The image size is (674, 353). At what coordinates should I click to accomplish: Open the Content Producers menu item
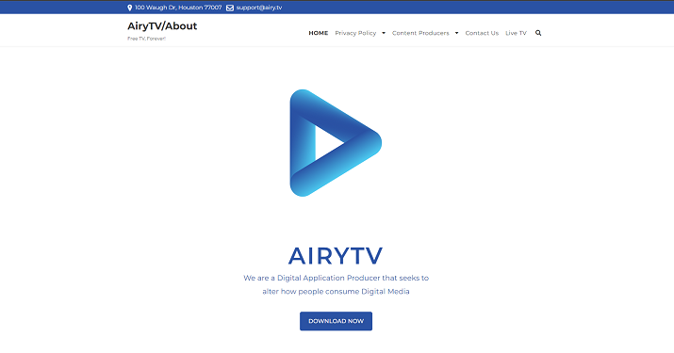(420, 33)
